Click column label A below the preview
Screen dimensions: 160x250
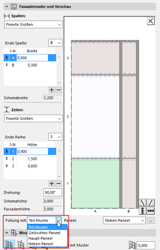(x=95, y=211)
